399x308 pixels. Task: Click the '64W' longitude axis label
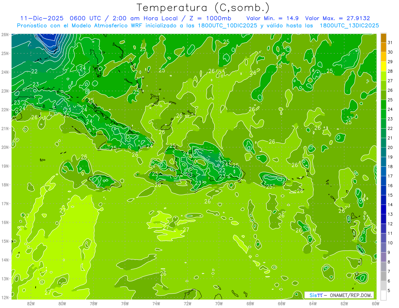(313, 303)
